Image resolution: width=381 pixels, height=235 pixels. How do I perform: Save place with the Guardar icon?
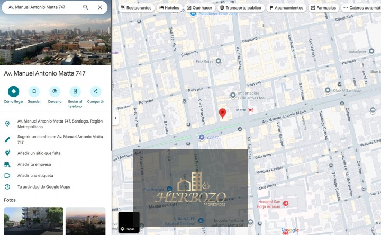coord(34,91)
